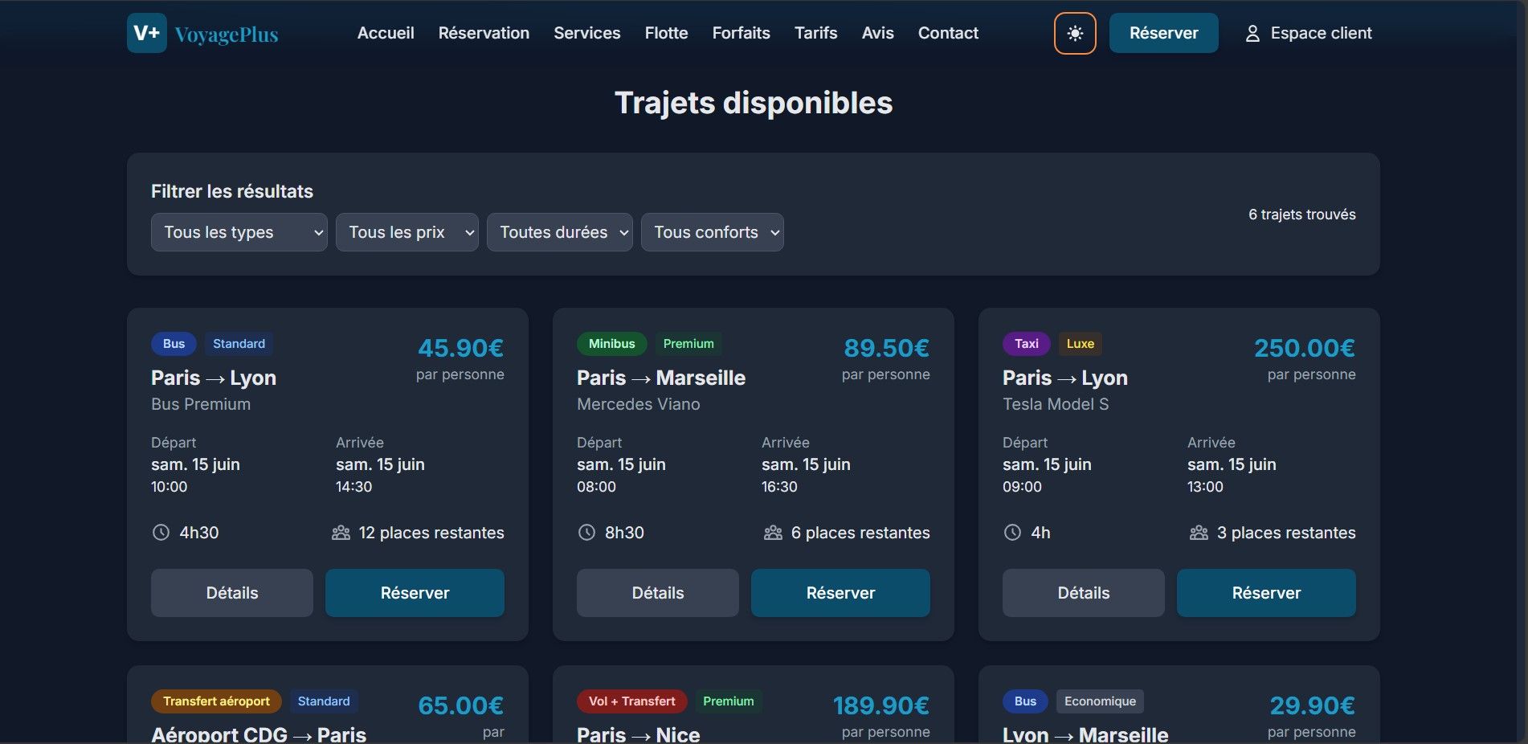The image size is (1528, 744).
Task: Navigate to Forfaits
Action: click(x=742, y=33)
